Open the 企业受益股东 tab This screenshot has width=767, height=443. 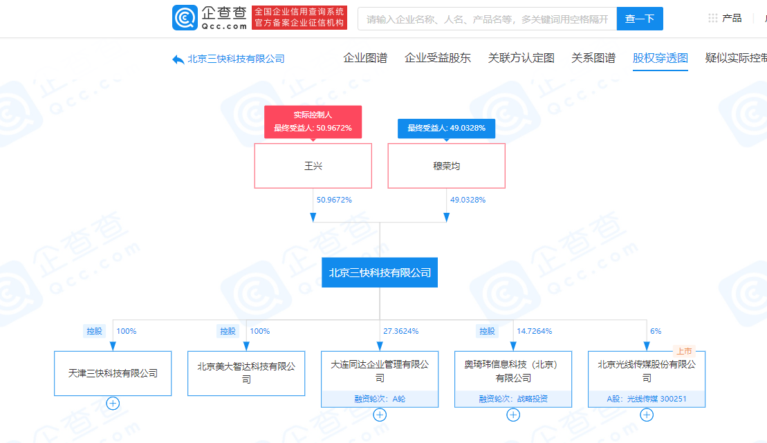click(437, 58)
